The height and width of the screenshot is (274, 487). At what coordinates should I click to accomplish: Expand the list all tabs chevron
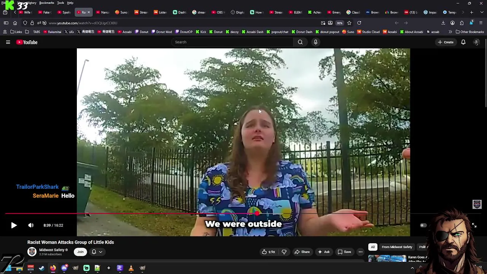481,12
